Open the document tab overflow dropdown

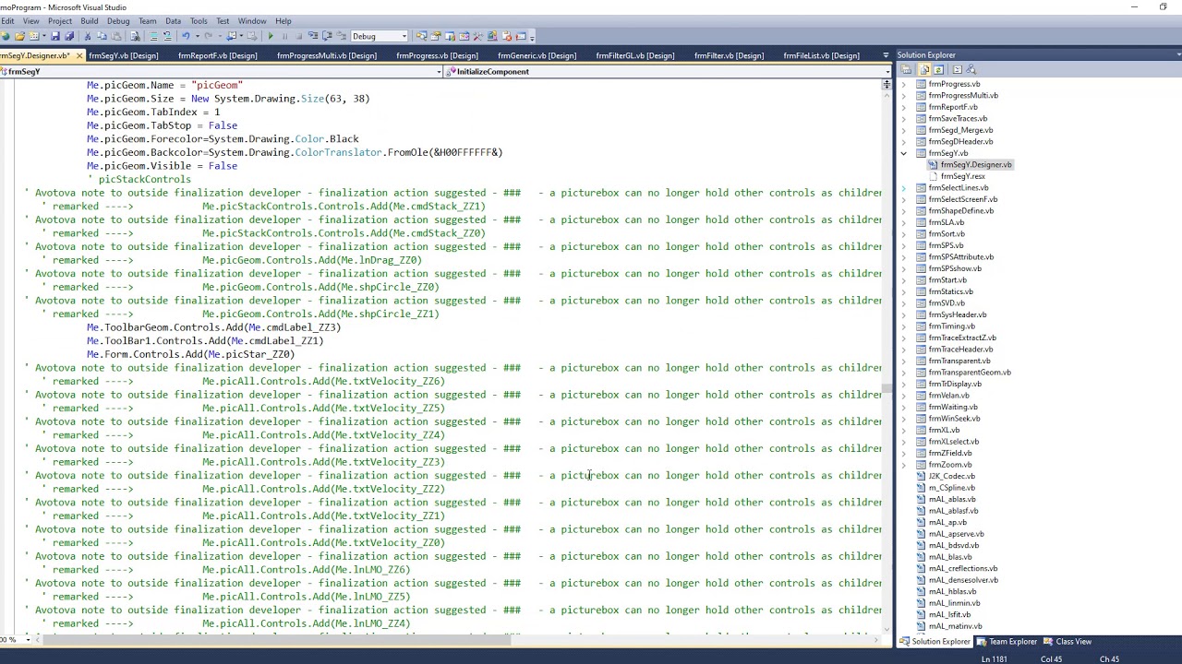click(886, 55)
